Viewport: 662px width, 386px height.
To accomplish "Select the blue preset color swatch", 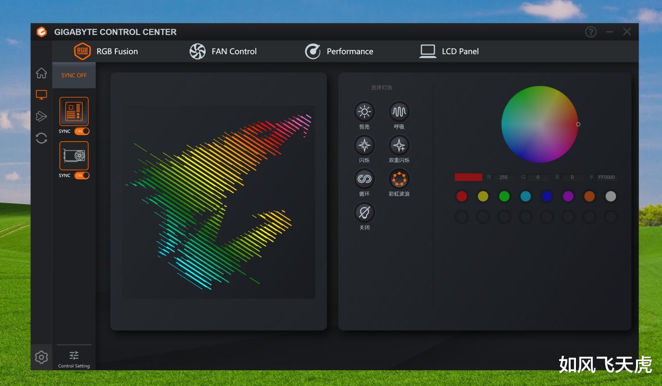I will [x=547, y=196].
